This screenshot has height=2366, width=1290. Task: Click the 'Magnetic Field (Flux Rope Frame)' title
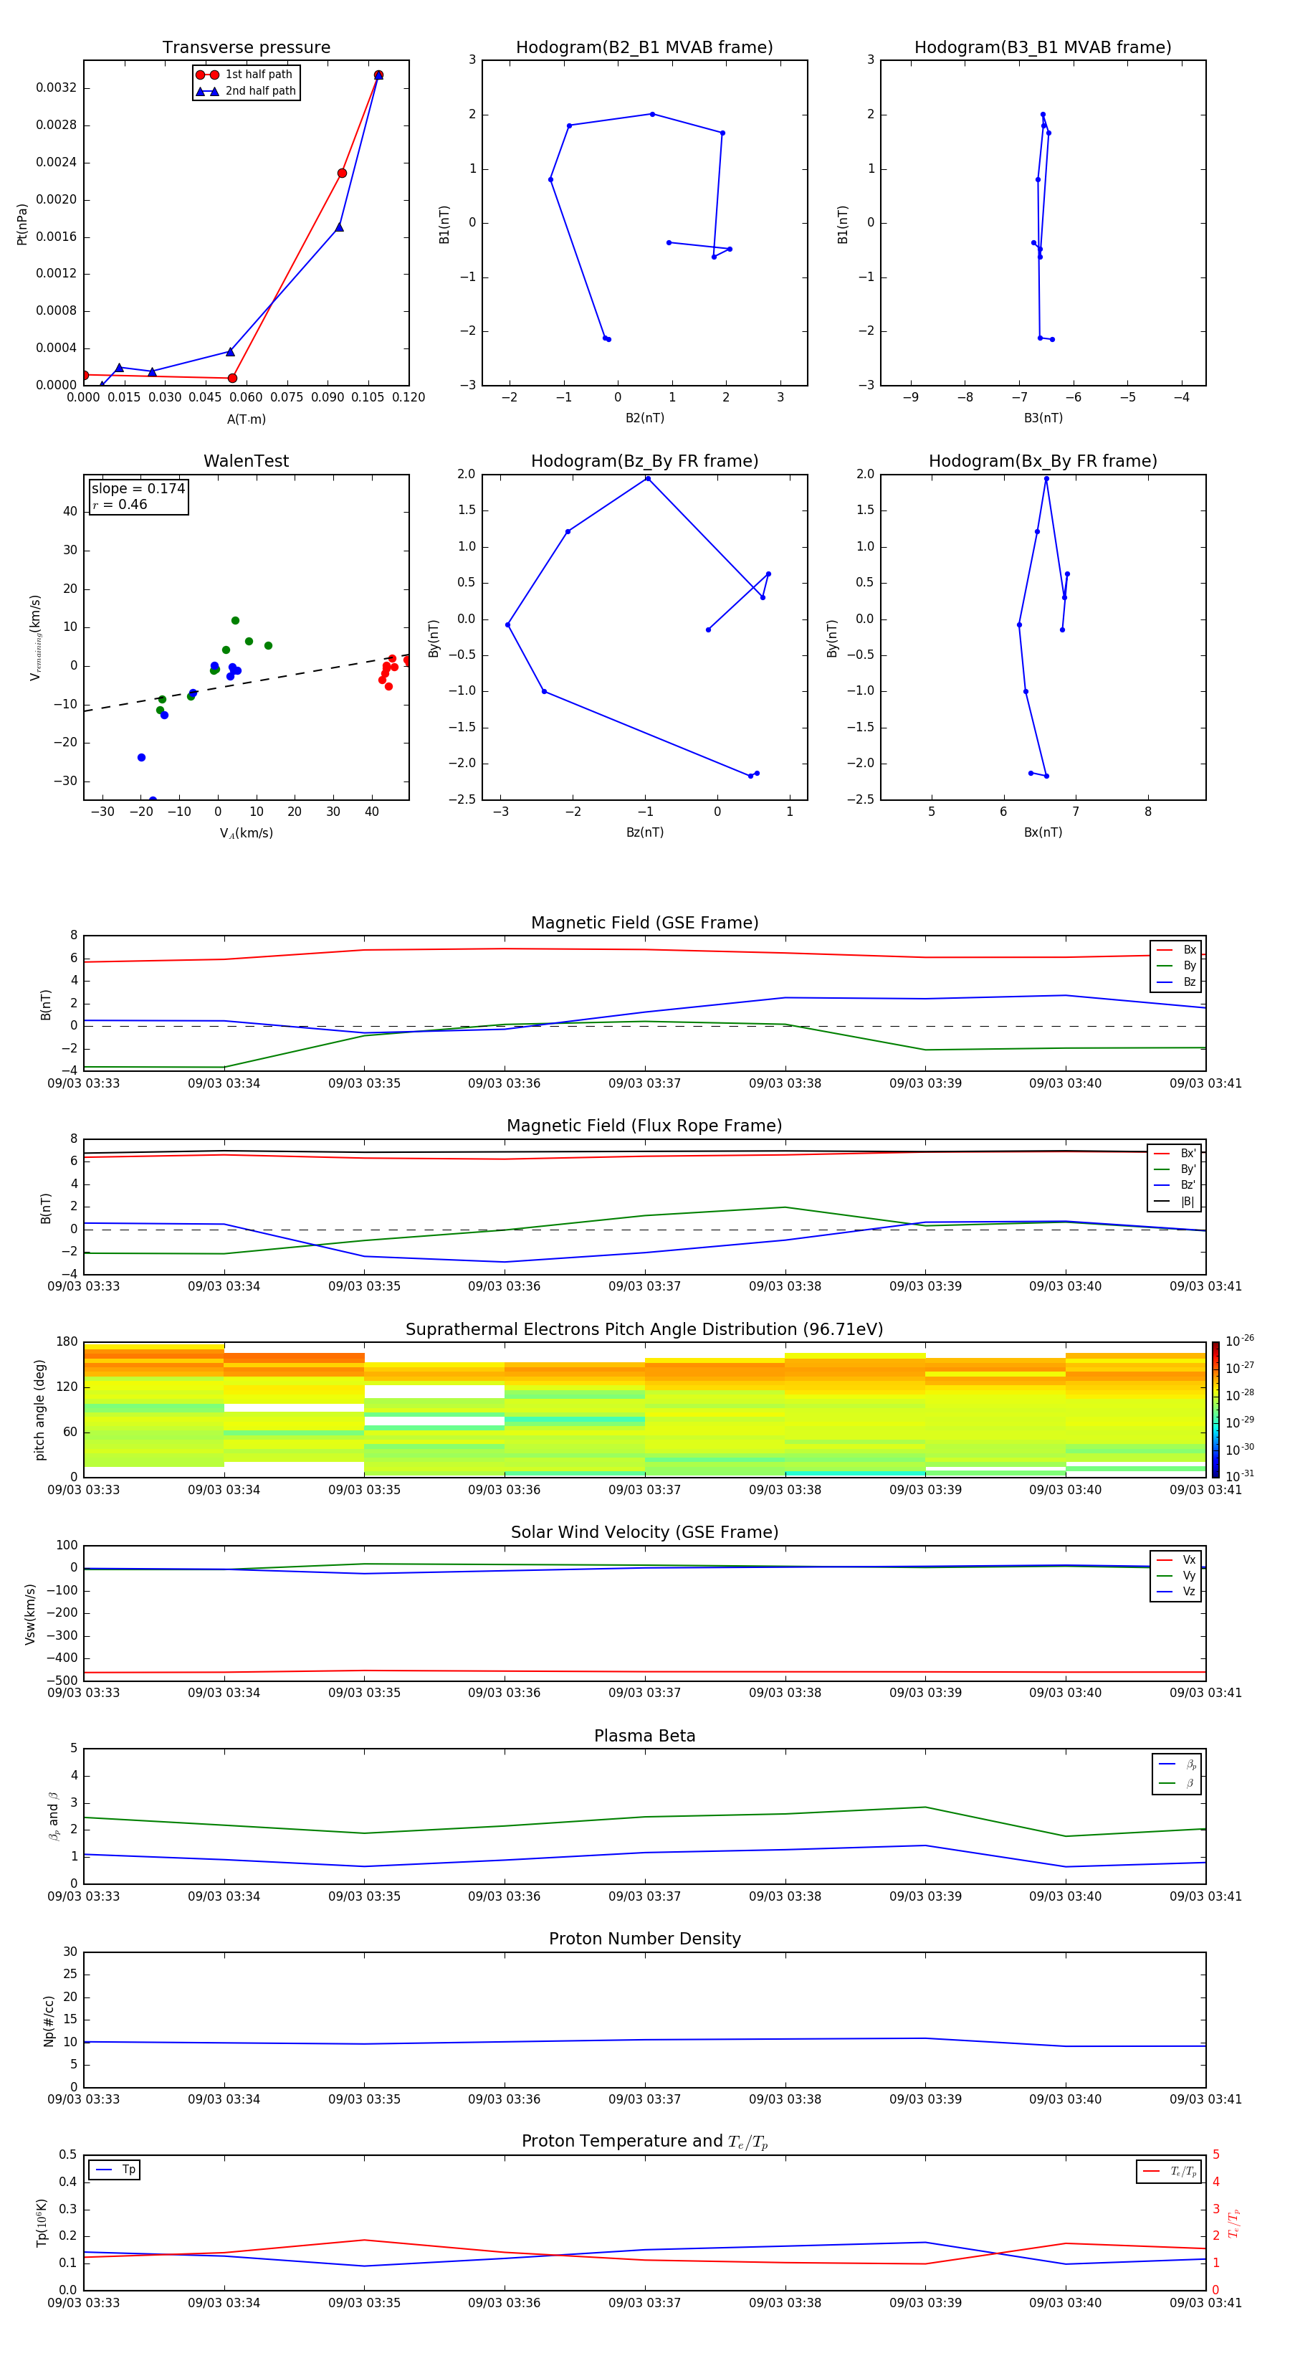[644, 1126]
